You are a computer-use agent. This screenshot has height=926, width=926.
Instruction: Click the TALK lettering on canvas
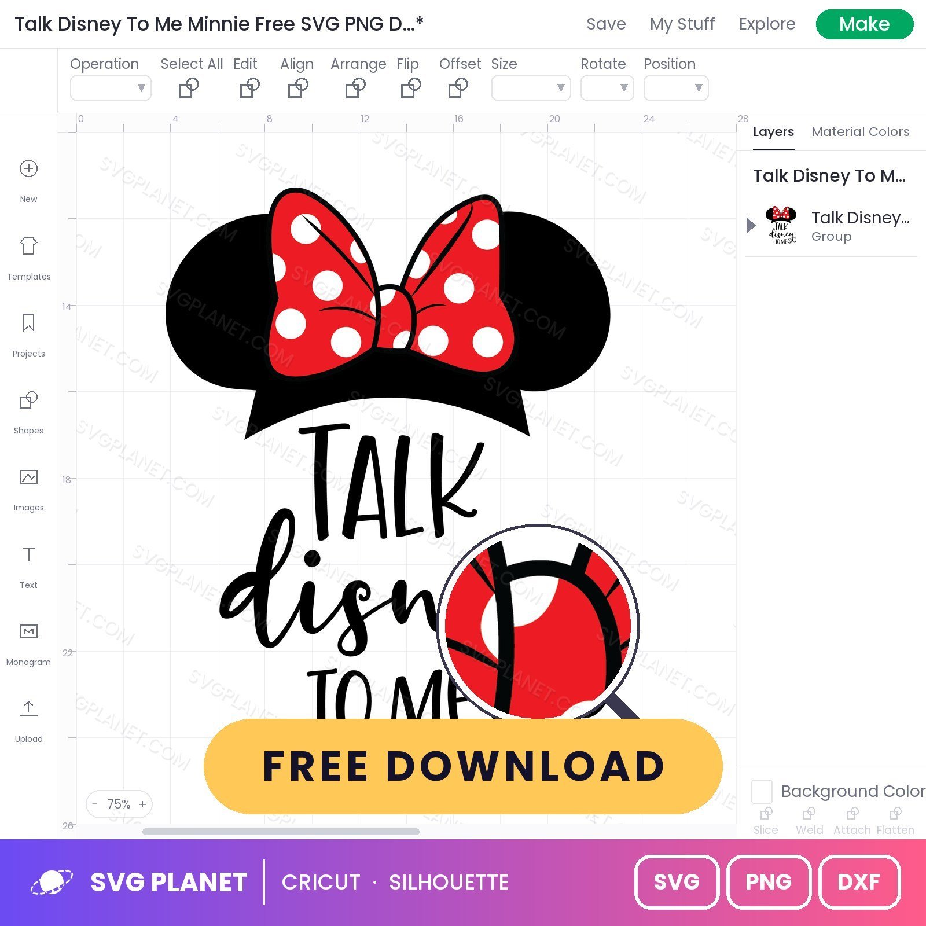coord(392,482)
